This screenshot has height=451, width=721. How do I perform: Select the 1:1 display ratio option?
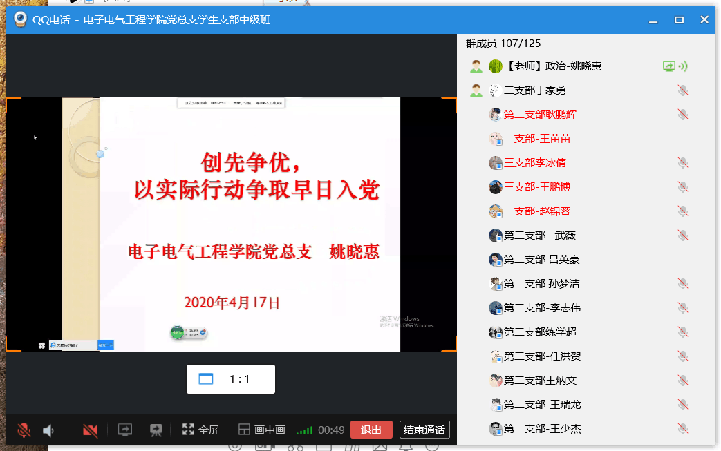click(231, 379)
